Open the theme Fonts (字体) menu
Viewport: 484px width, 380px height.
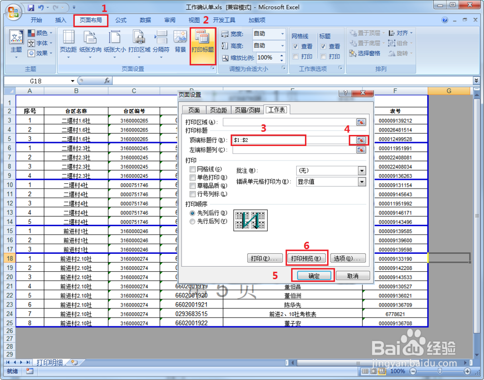click(x=40, y=43)
